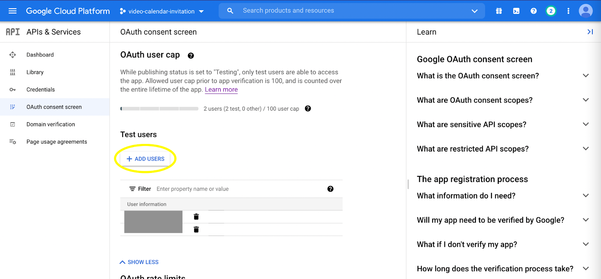The width and height of the screenshot is (601, 279).
Task: Click the User information column header
Action: click(147, 204)
